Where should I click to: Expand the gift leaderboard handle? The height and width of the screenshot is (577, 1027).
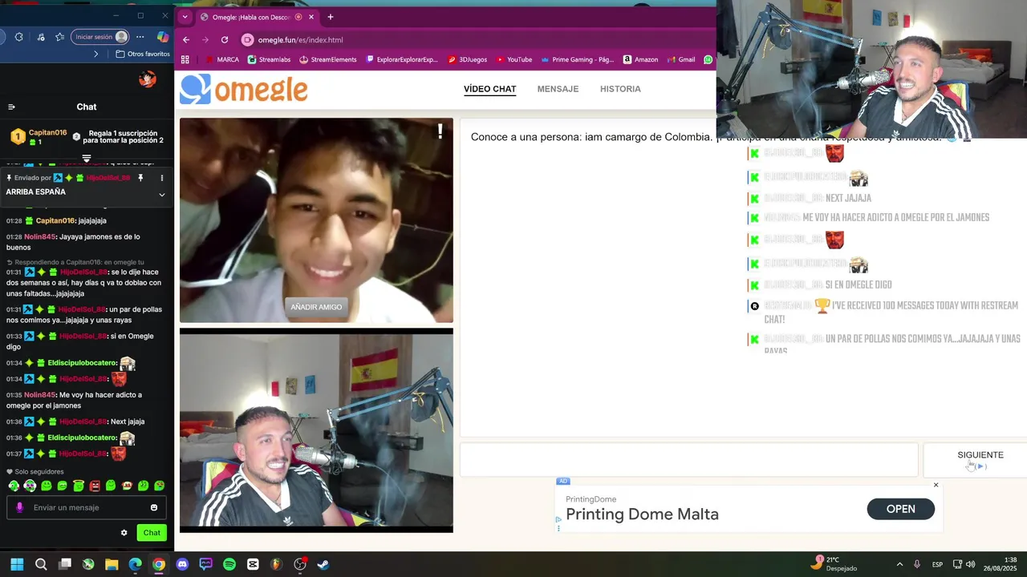click(87, 158)
